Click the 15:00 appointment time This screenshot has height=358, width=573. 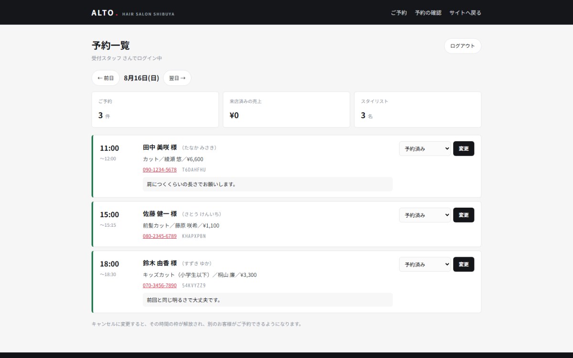click(109, 214)
